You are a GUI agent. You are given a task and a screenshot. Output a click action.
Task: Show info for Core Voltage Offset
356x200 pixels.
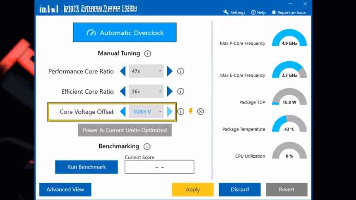pyautogui.click(x=180, y=111)
